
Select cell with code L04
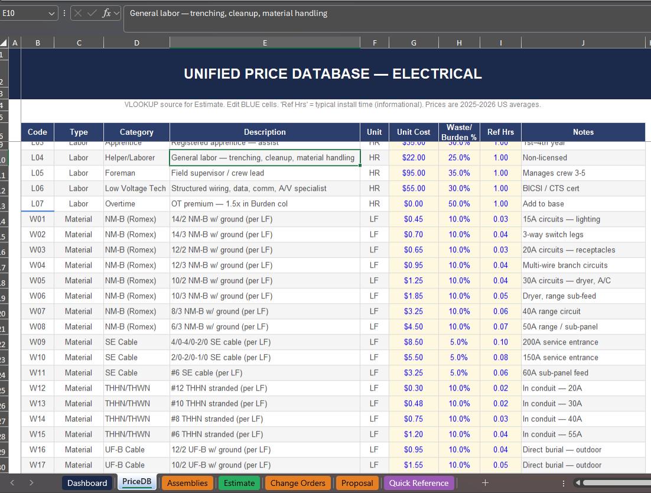37,157
